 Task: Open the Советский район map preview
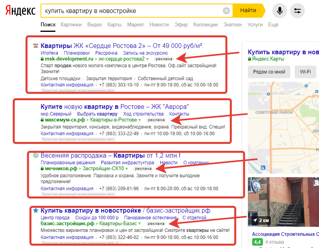(x=283, y=128)
